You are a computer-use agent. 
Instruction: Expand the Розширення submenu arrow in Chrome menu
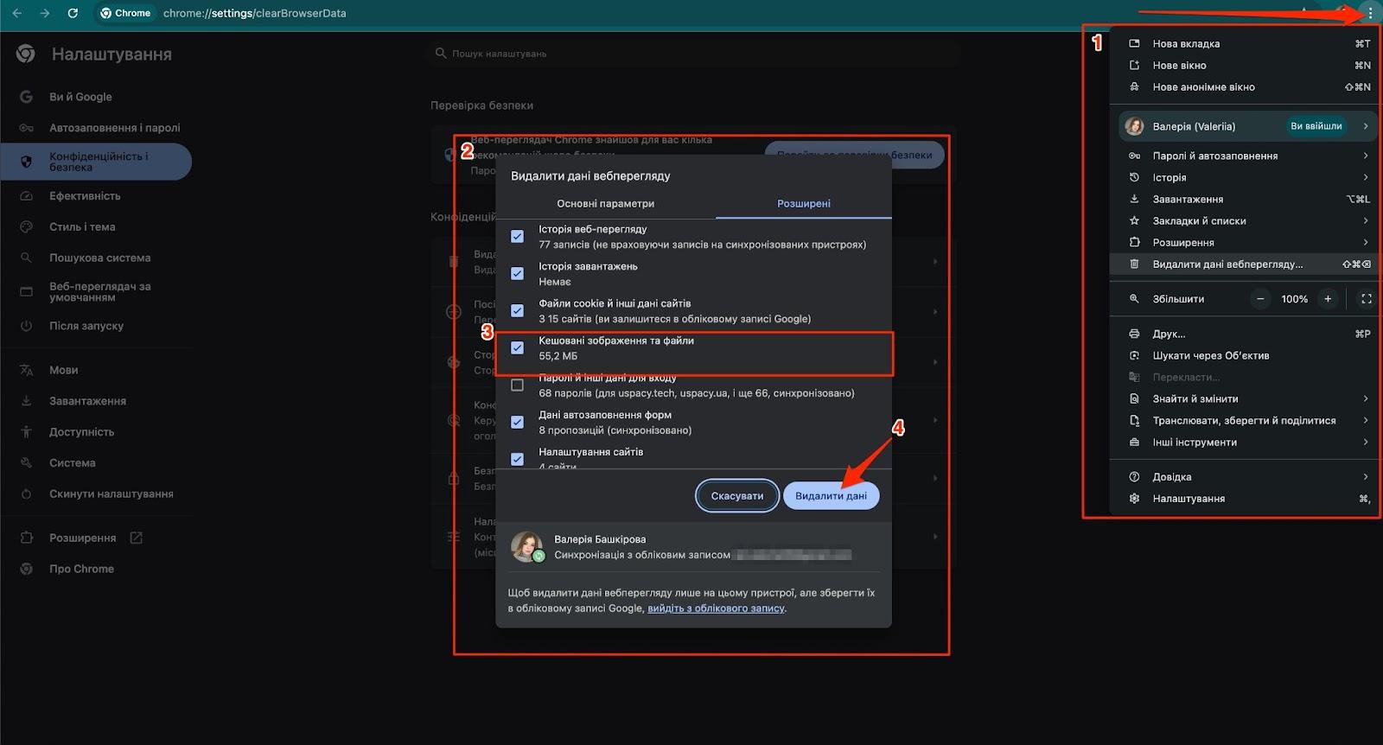point(1366,243)
